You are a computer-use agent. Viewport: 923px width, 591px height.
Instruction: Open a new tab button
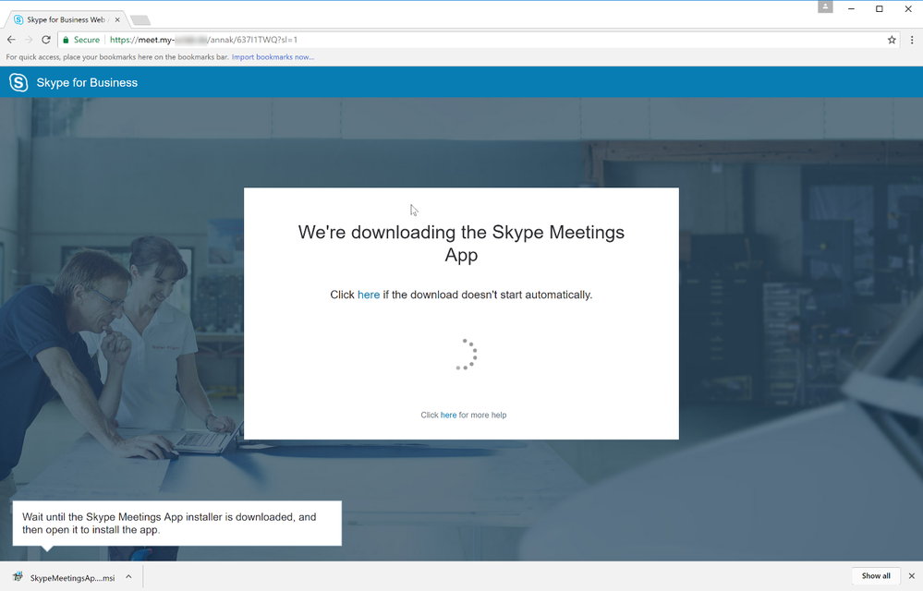(140, 20)
